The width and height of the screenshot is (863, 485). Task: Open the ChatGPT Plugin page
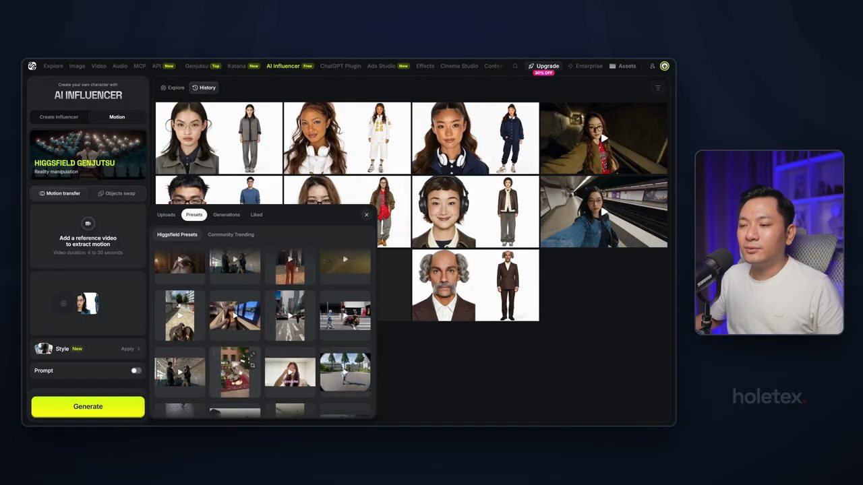click(340, 66)
